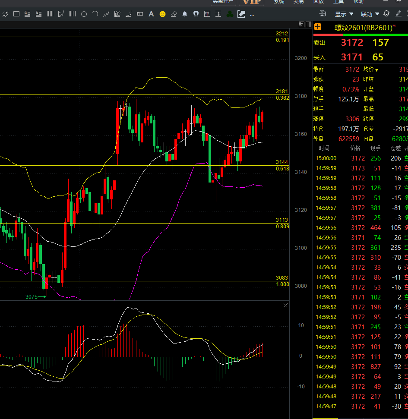Select the circle drawing tool

84,14
